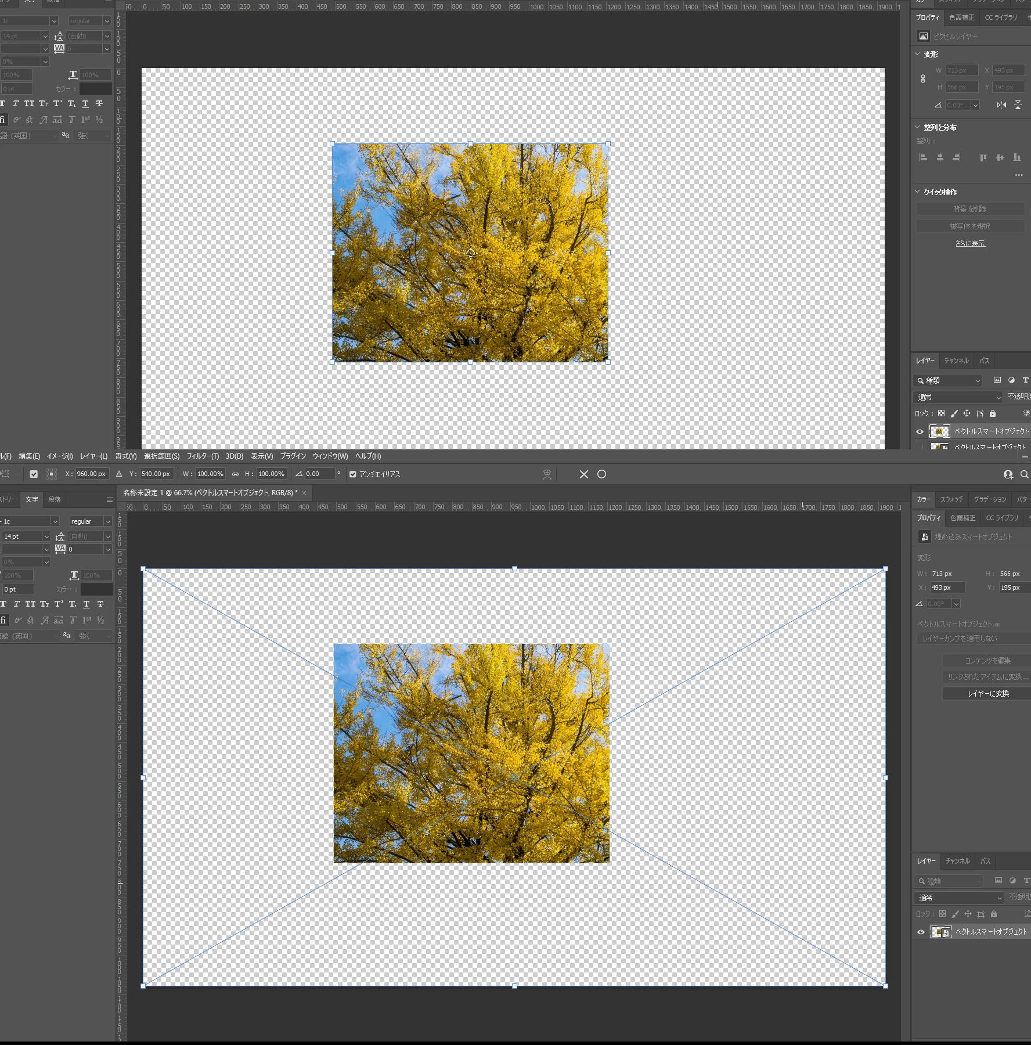Align bottom edges in upper Properties panel
Image resolution: width=1031 pixels, height=1045 pixels.
[1016, 157]
